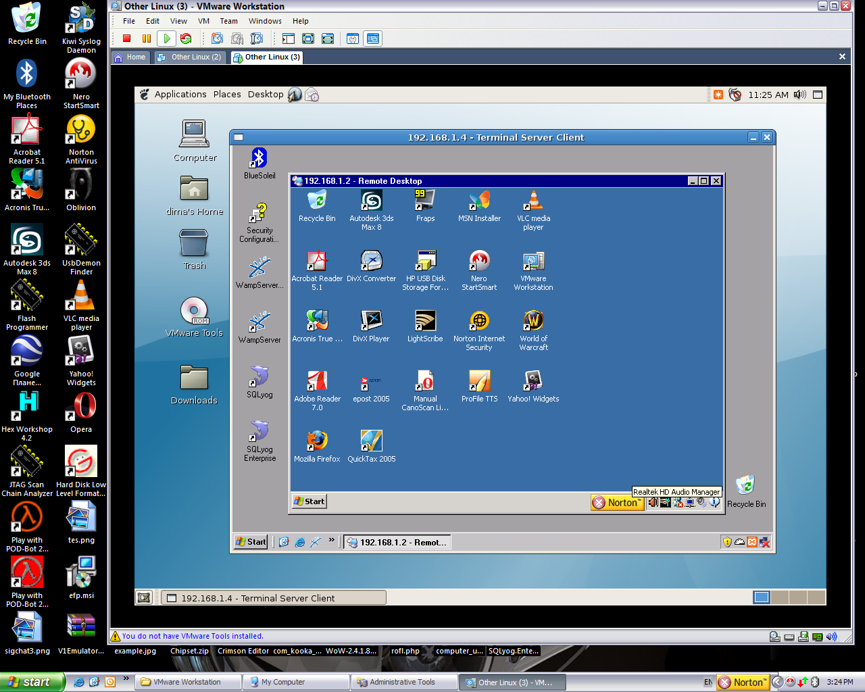Select My Computer in Windows taskbar
865x692 pixels.
(x=295, y=682)
